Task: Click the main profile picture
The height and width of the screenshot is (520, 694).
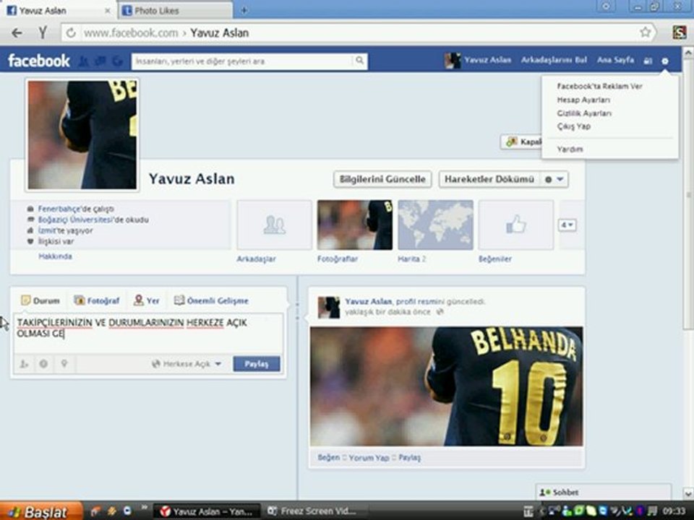Action: [x=82, y=135]
